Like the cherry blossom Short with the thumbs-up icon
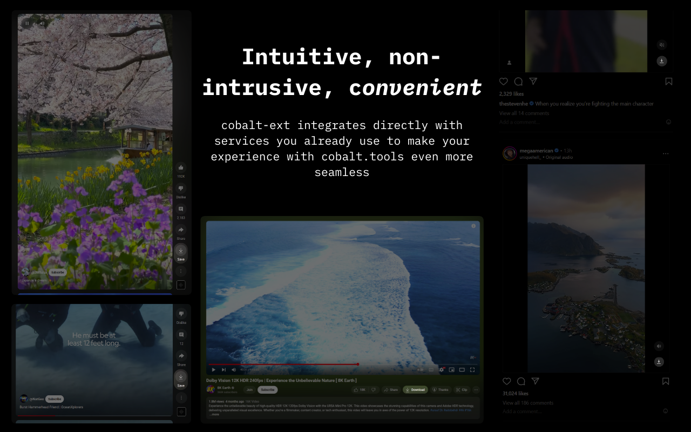This screenshot has width=691, height=432. click(x=181, y=168)
